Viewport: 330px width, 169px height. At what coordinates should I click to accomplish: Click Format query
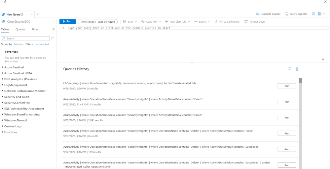point(255,22)
